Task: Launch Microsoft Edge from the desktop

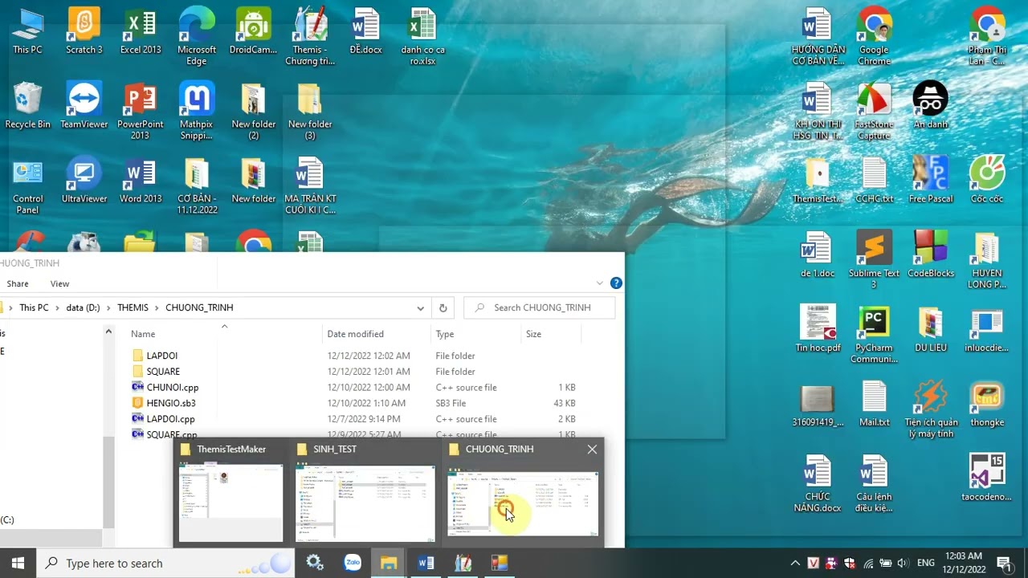Action: click(197, 36)
